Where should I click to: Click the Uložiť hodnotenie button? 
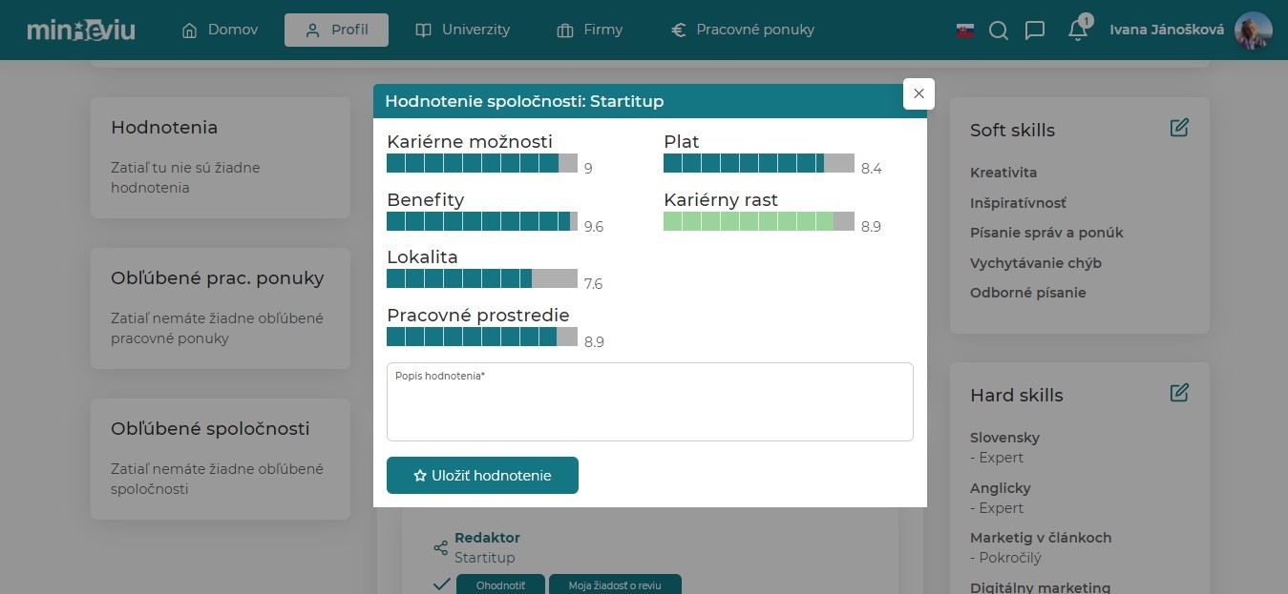(482, 476)
